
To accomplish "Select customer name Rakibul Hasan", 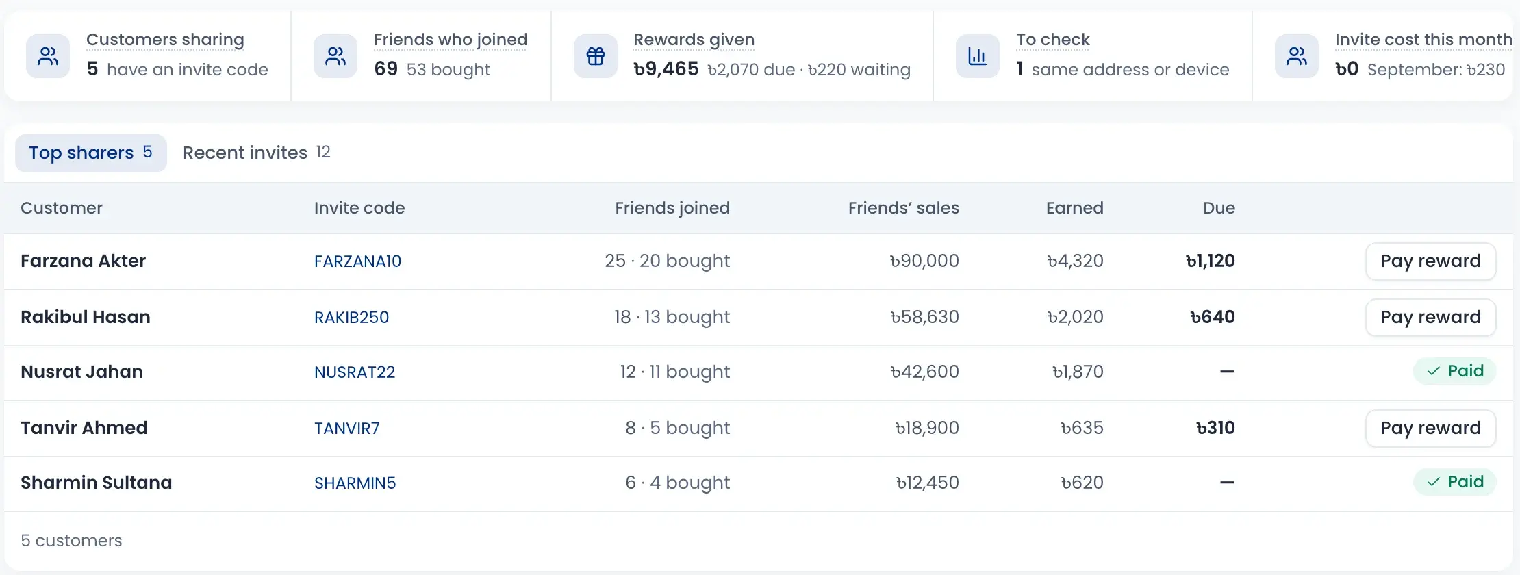I will [x=86, y=317].
